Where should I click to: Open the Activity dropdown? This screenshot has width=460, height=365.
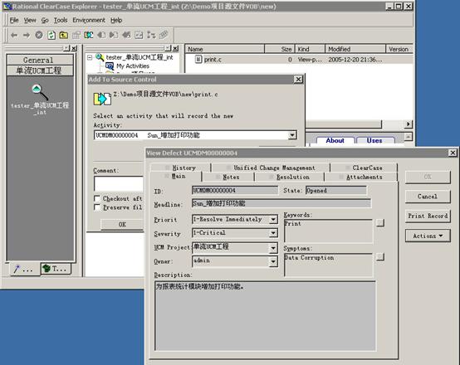point(292,135)
